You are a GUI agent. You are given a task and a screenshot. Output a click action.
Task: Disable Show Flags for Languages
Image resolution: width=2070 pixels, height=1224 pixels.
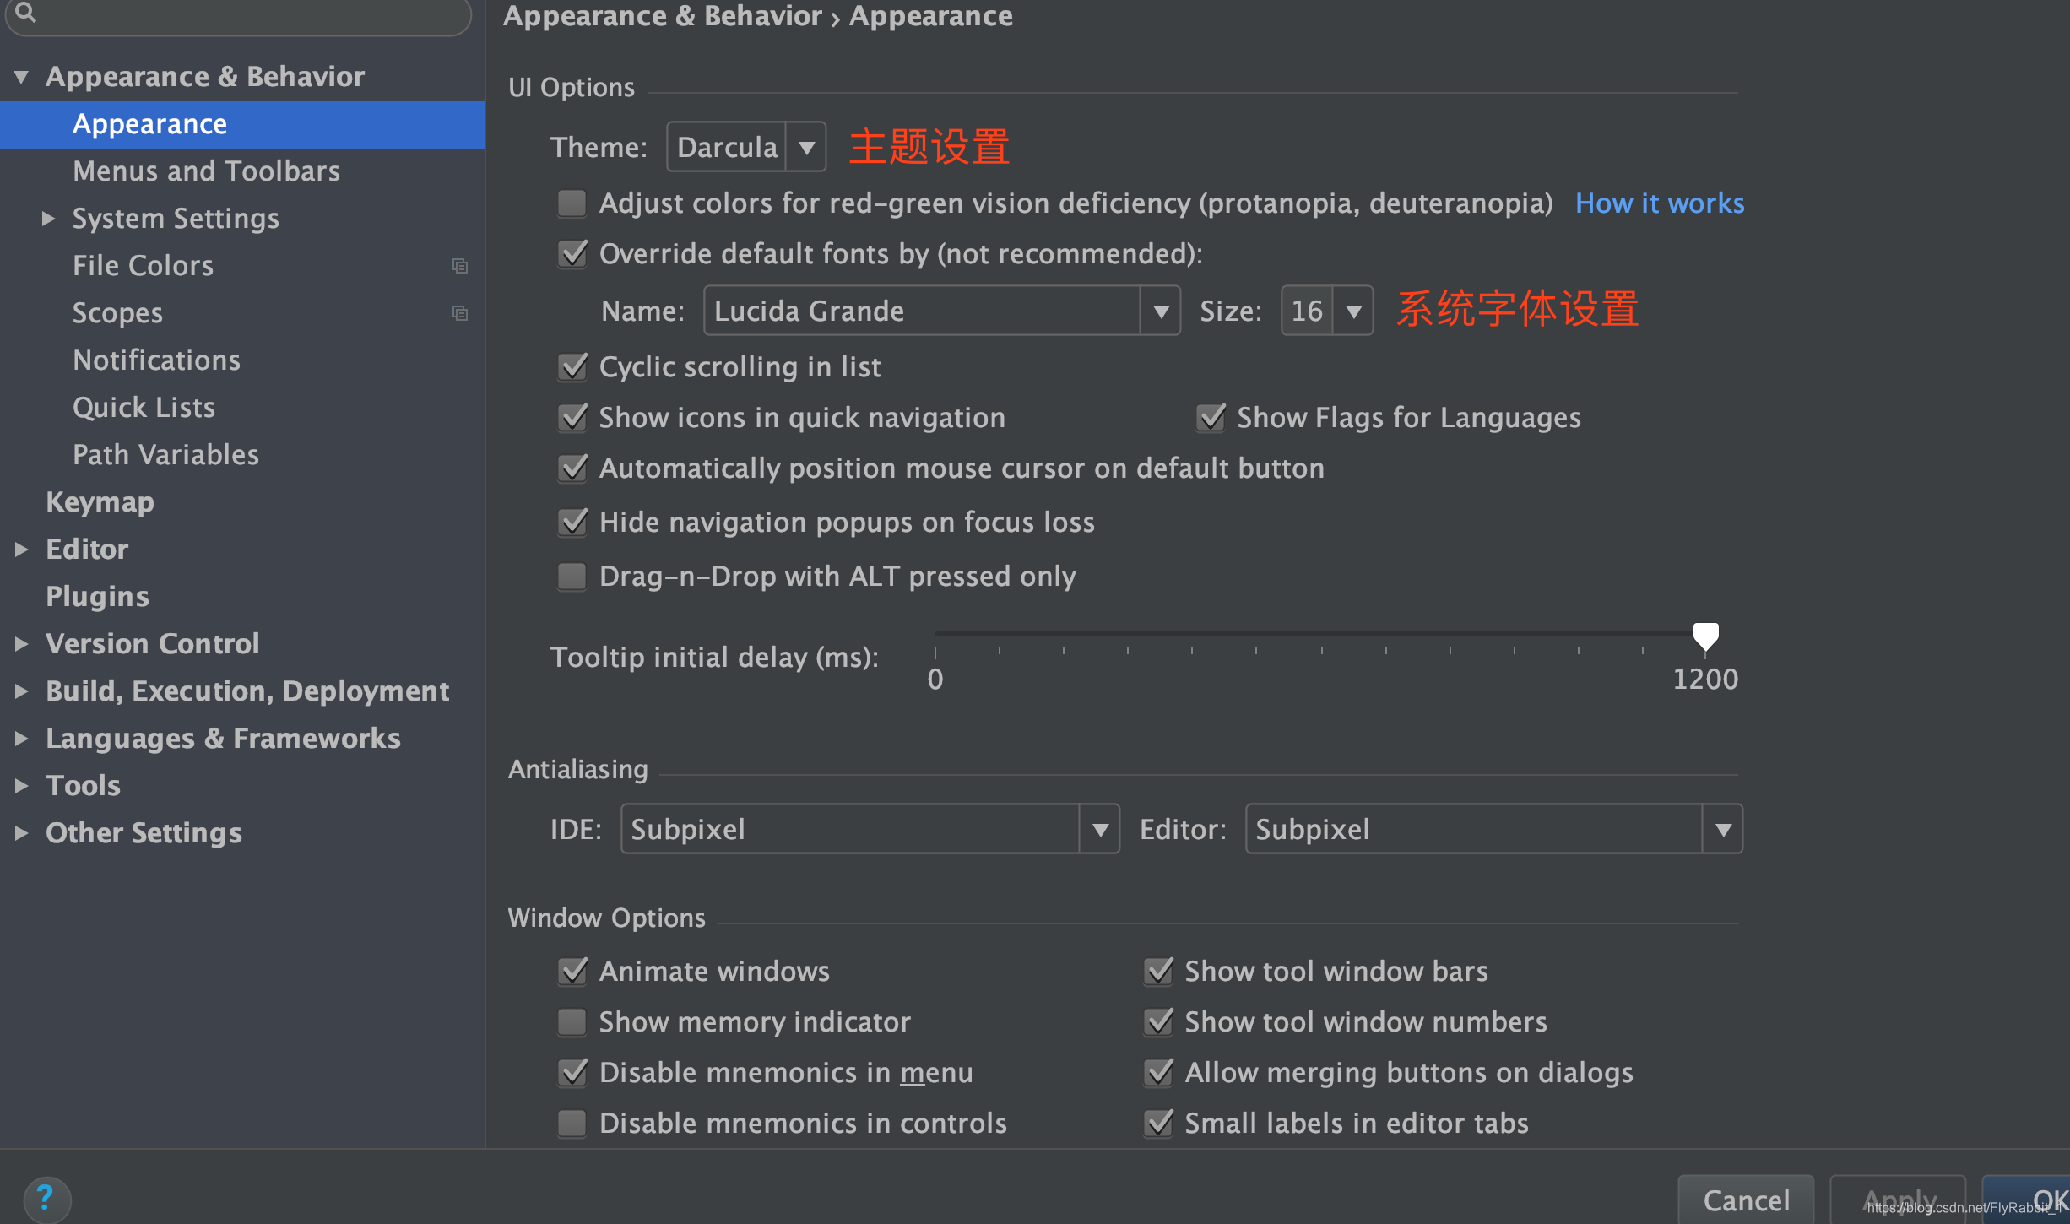[1211, 418]
